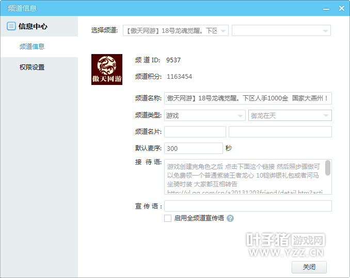350x278 pixels.
Task: Click the 接待语 text area
Action: (x=244, y=177)
